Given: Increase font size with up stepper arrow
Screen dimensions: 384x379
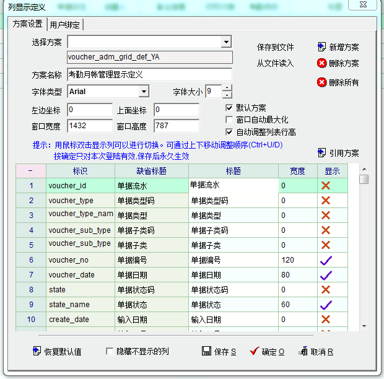Looking at the screenshot, I should (227, 88).
